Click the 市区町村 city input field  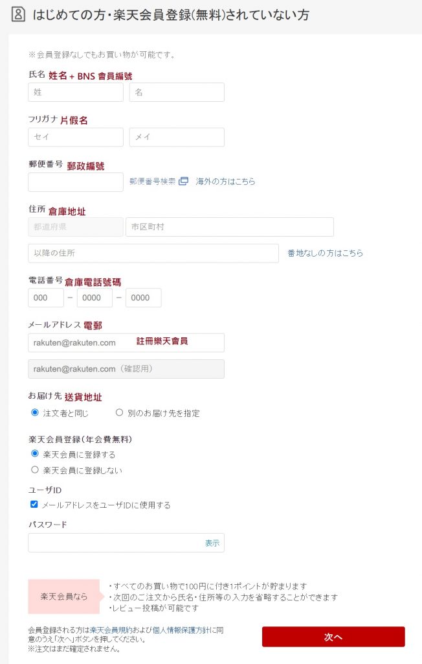tap(229, 227)
